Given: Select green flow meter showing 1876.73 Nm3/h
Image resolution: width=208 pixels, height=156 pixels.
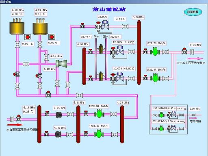Looking at the screenshot, I should tap(155, 52).
